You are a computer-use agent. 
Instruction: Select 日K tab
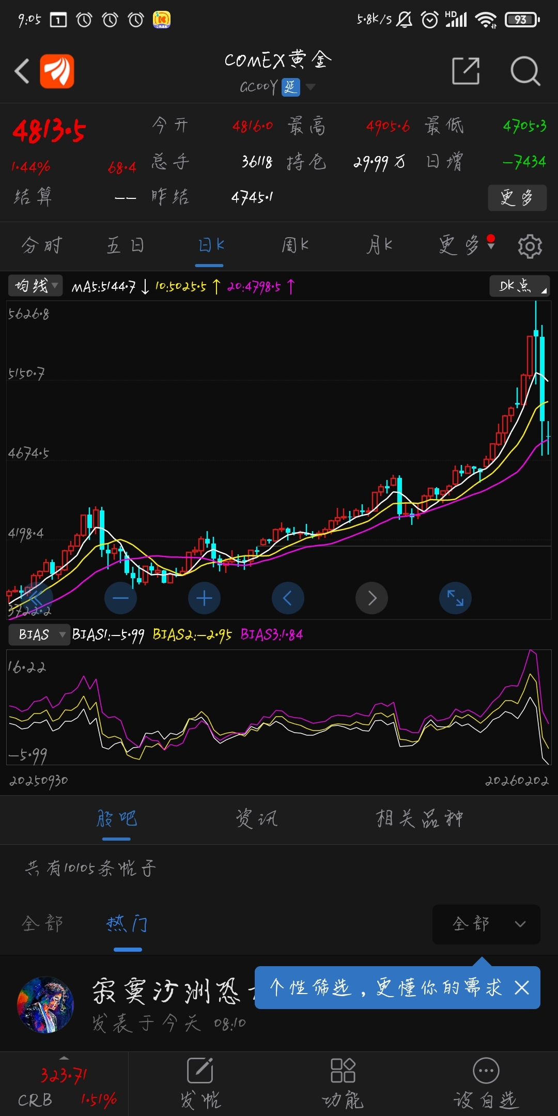tap(211, 245)
